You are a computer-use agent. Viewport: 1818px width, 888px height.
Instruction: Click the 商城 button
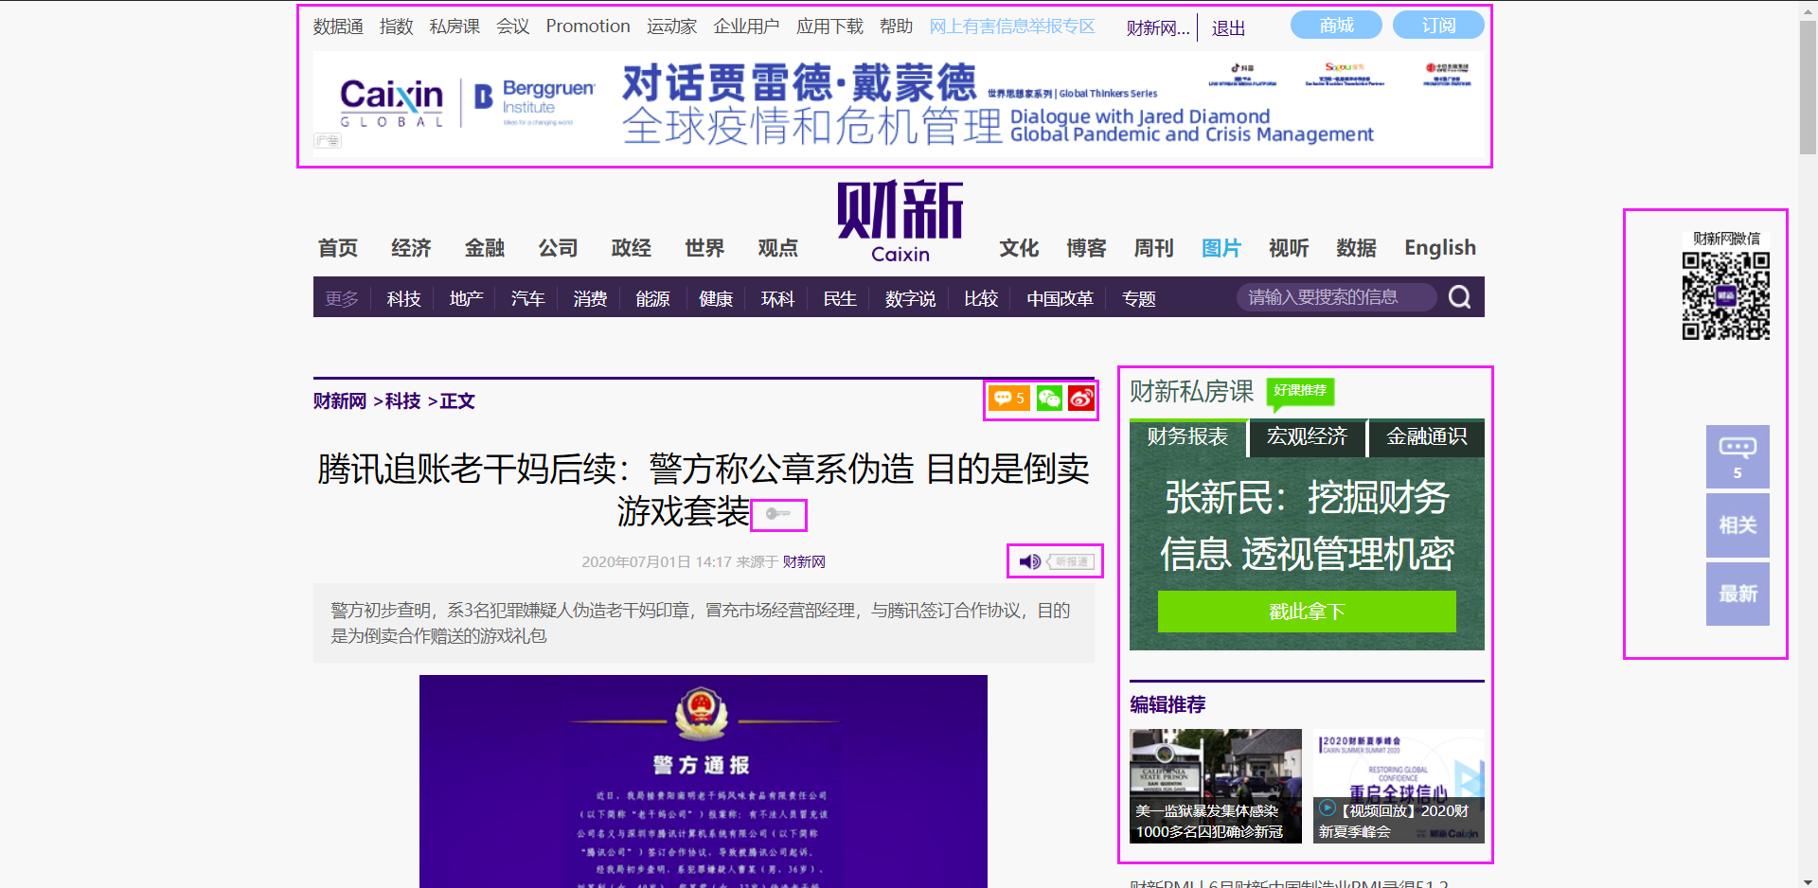pyautogui.click(x=1336, y=26)
